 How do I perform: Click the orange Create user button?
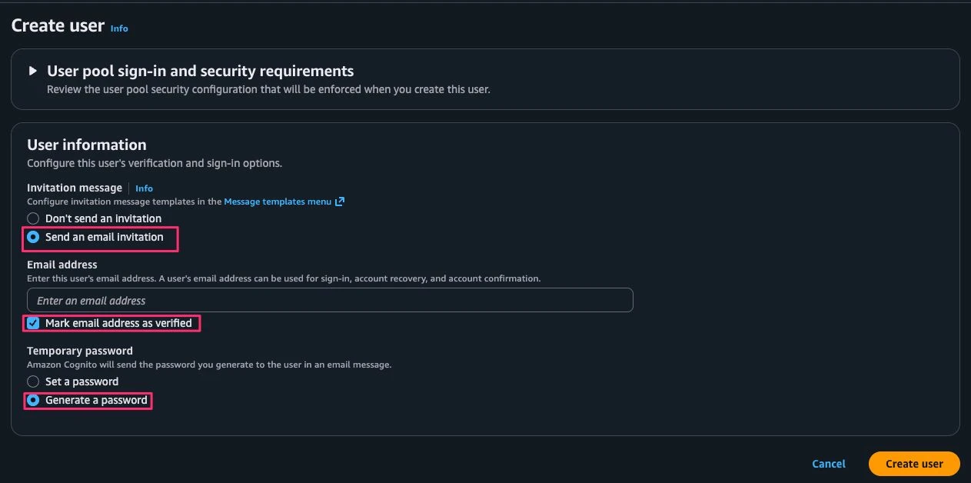[913, 464]
